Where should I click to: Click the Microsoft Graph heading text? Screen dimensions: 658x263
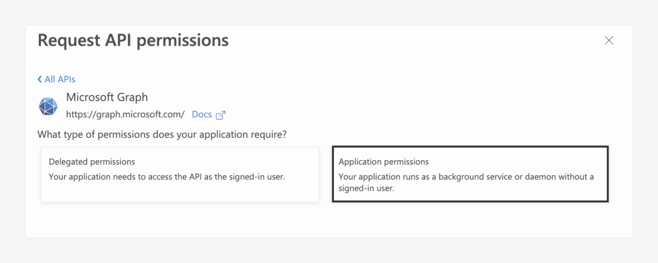[x=107, y=97]
